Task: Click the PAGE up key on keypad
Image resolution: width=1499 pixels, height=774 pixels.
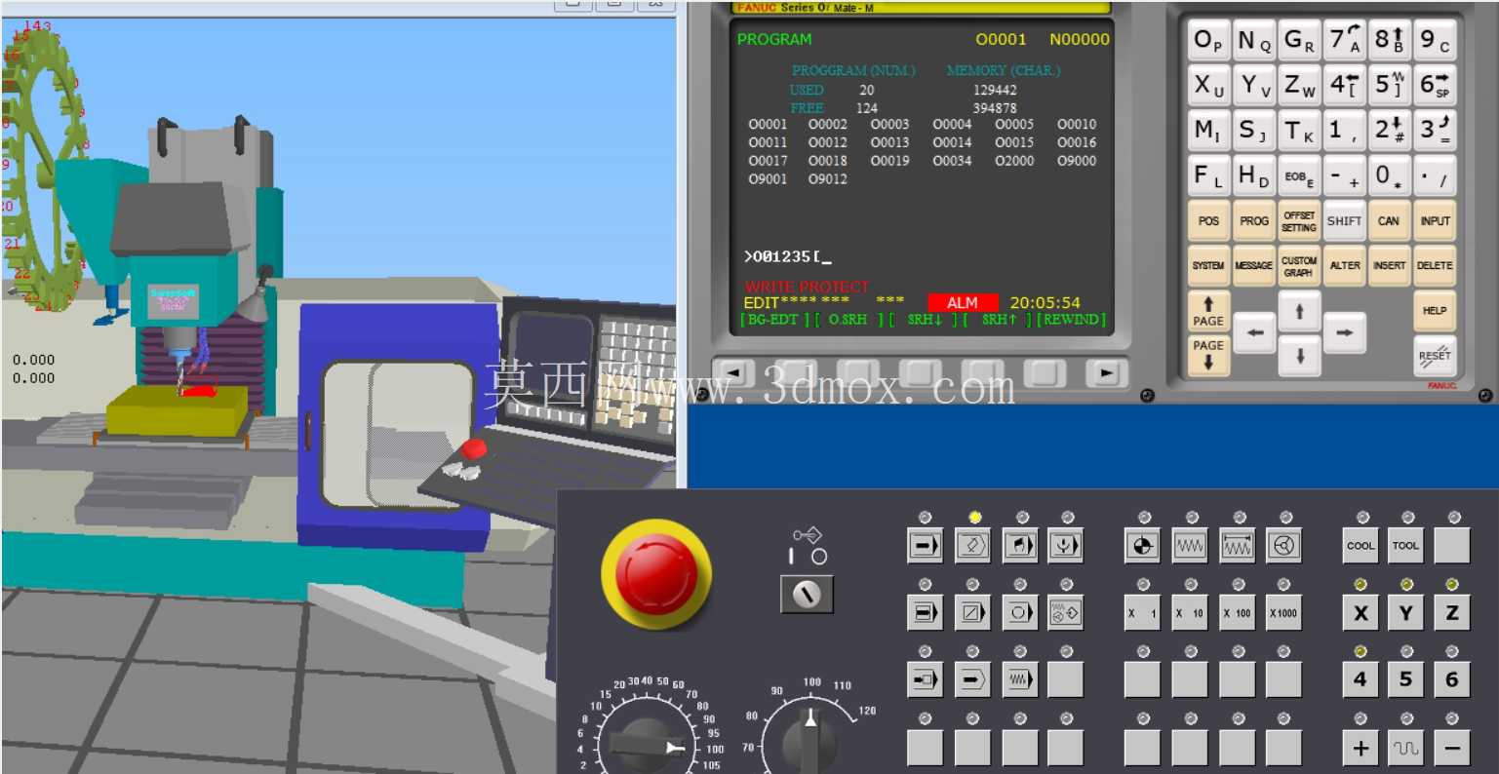Action: [1208, 311]
